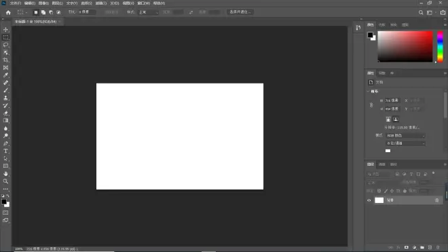Image resolution: width=448 pixels, height=252 pixels.
Task: Toggle the width-height link in Properties
Action: point(371,105)
